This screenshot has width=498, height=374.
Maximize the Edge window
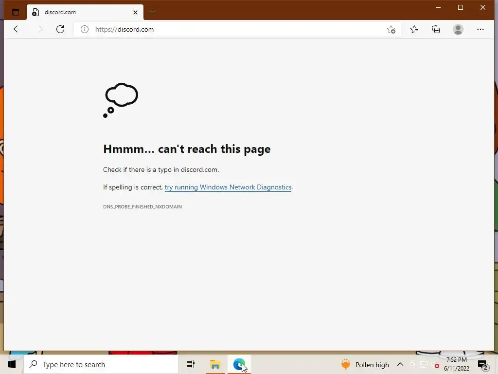(460, 7)
